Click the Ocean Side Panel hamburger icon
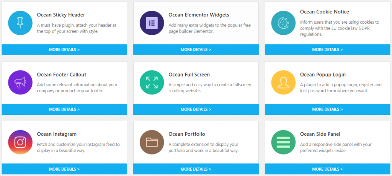Image resolution: width=392 pixels, height=176 pixels. point(284,142)
